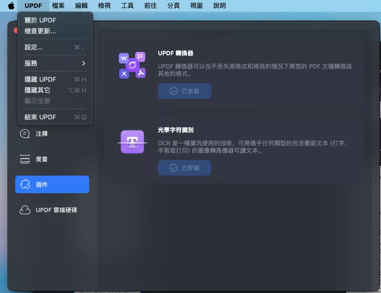Open the 前往 menu
Image resolution: width=381 pixels, height=293 pixels.
151,5
